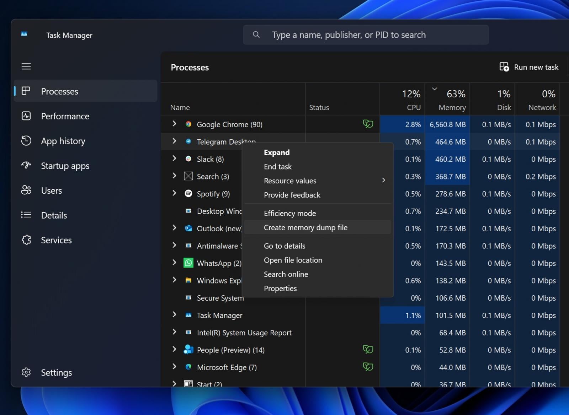The width and height of the screenshot is (569, 415).
Task: Open the Services page
Action: [x=56, y=240]
